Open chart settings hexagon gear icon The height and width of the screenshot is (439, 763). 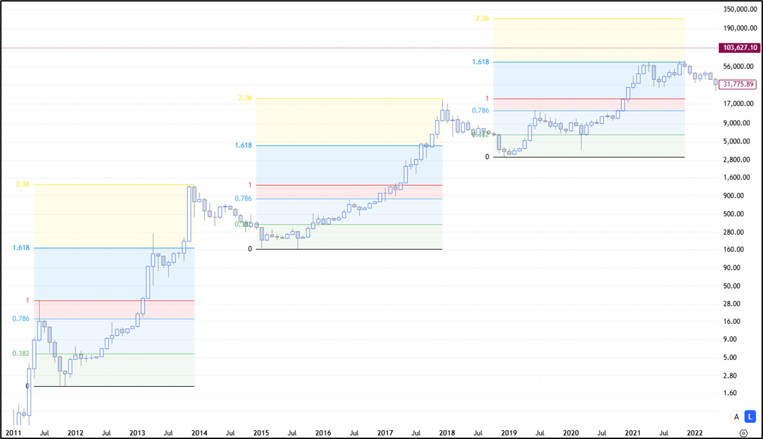pyautogui.click(x=743, y=433)
